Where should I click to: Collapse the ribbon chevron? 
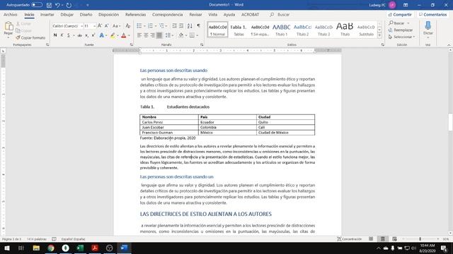point(449,45)
